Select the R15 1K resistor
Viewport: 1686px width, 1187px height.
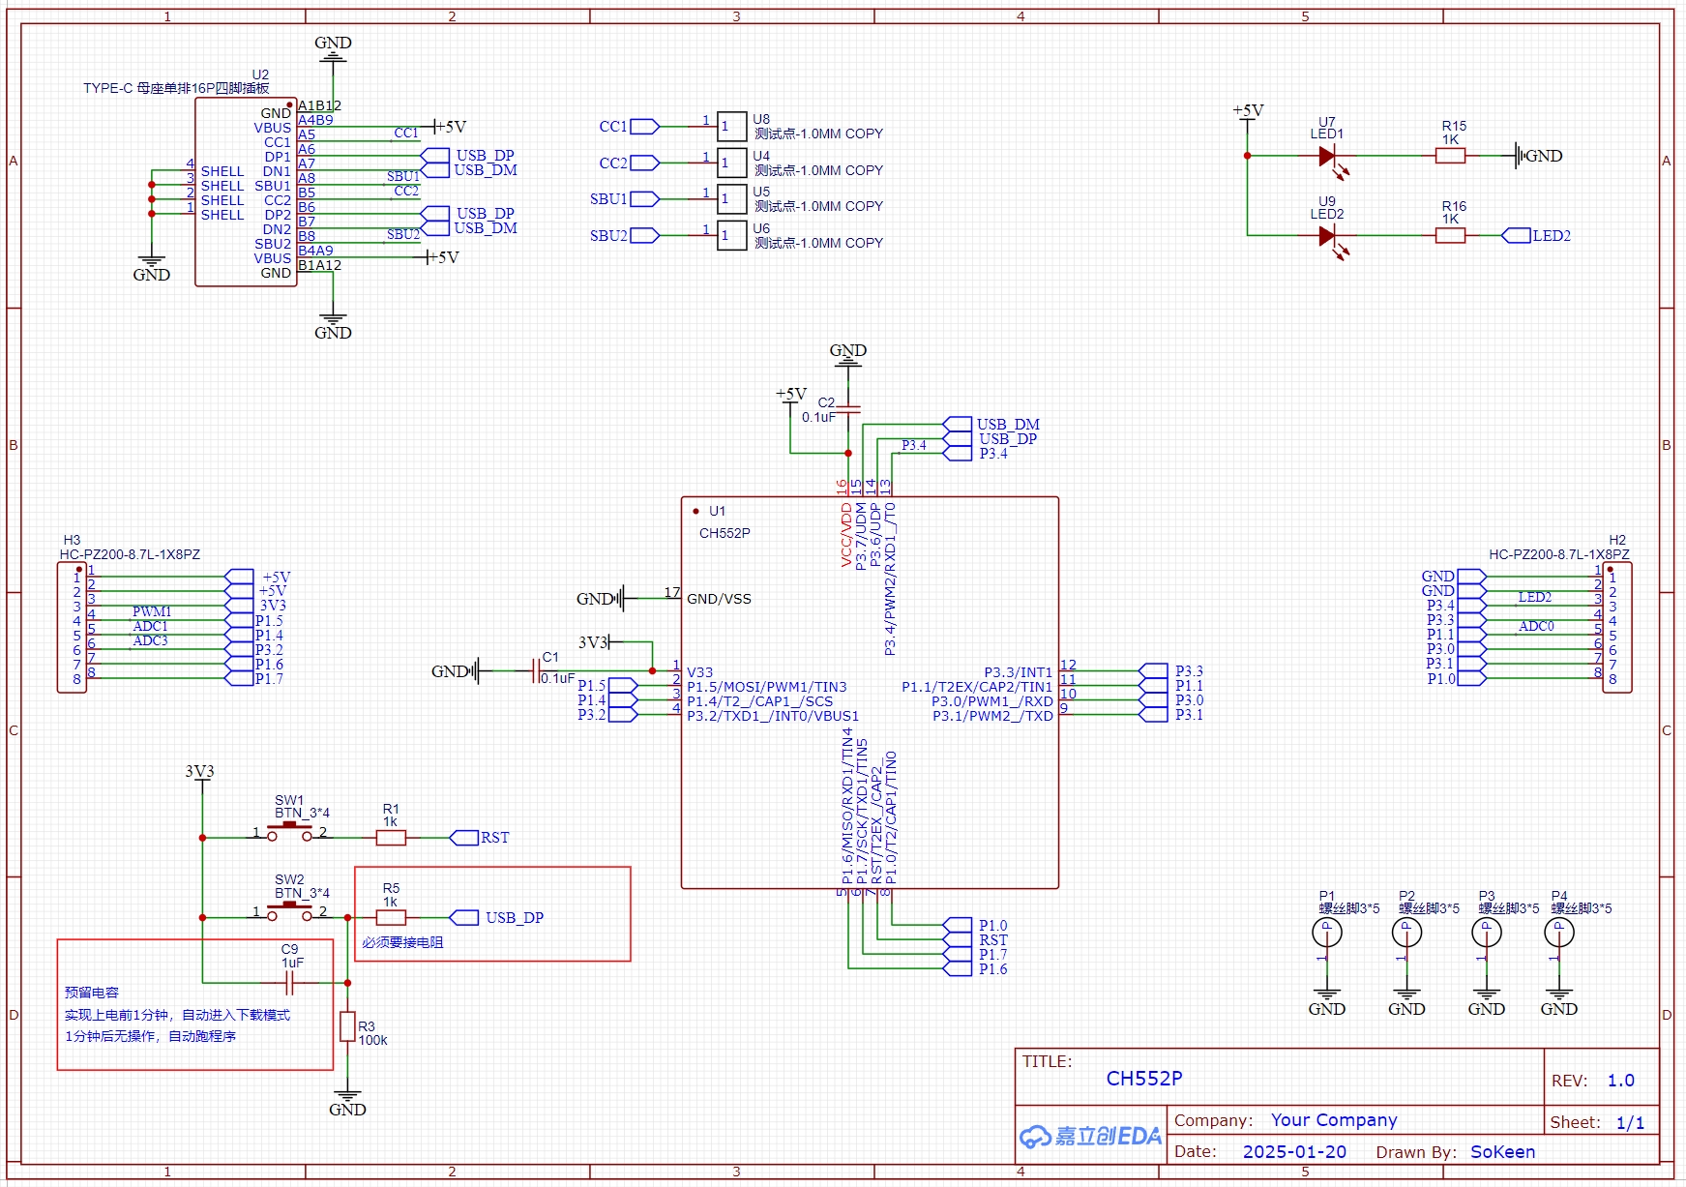coord(1450,156)
